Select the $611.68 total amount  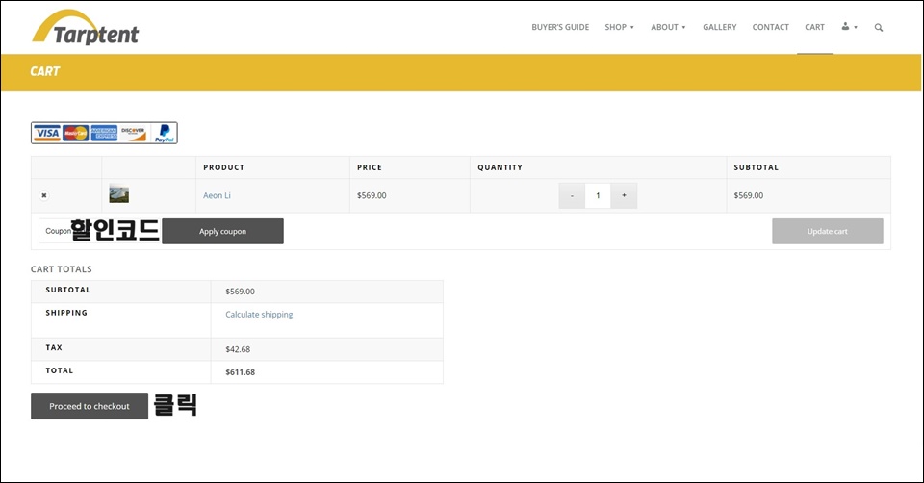240,372
